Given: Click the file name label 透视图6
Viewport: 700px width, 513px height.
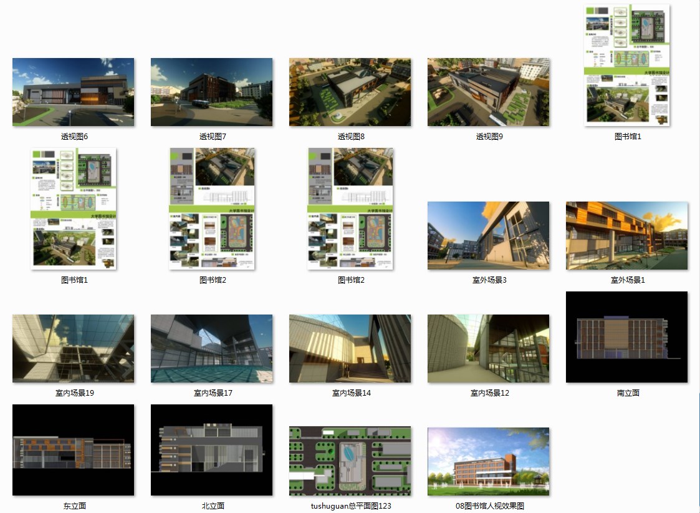Looking at the screenshot, I should [74, 137].
